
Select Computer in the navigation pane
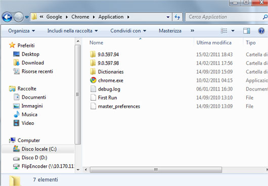coord(24,140)
